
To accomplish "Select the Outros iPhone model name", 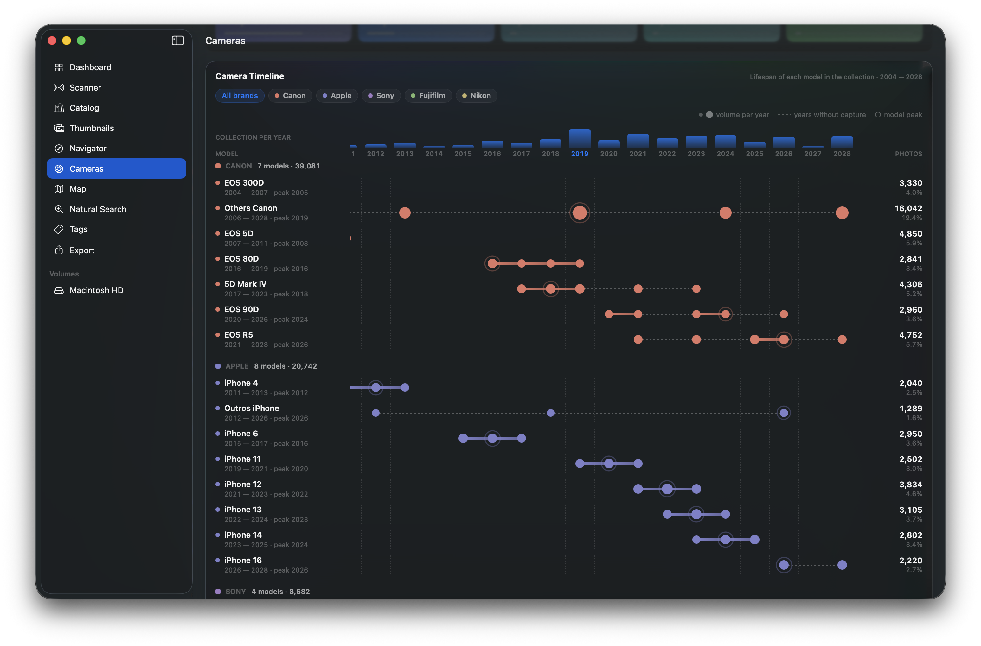I will tap(252, 408).
